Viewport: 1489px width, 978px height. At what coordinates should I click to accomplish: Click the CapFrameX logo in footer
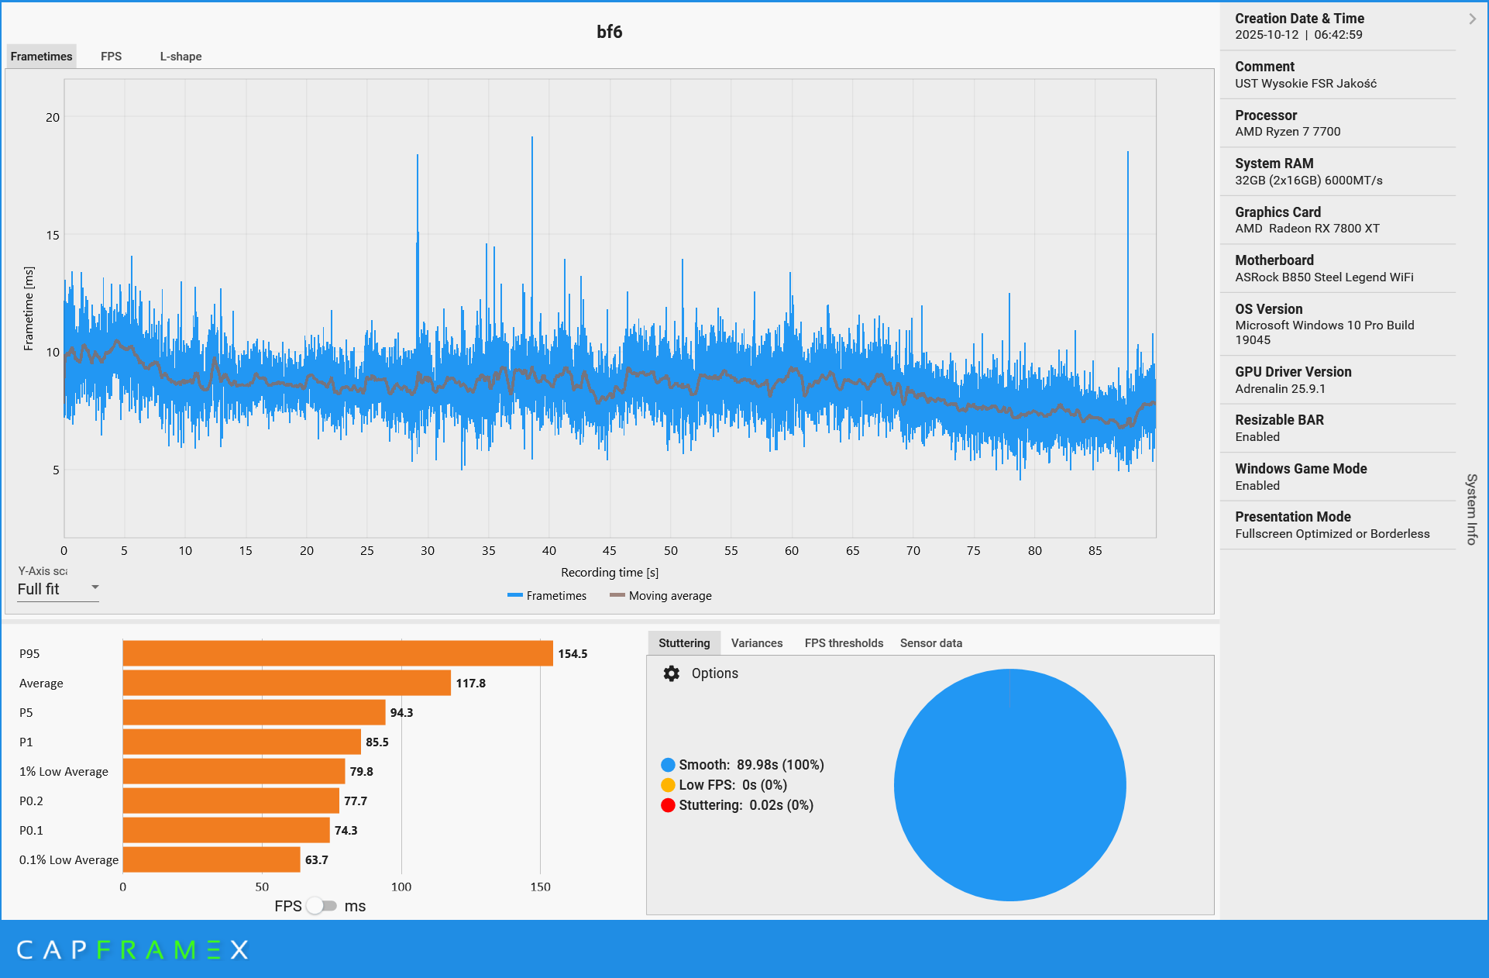point(132,950)
